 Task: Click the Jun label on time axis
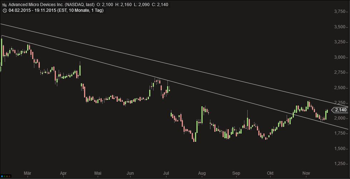click(130, 173)
